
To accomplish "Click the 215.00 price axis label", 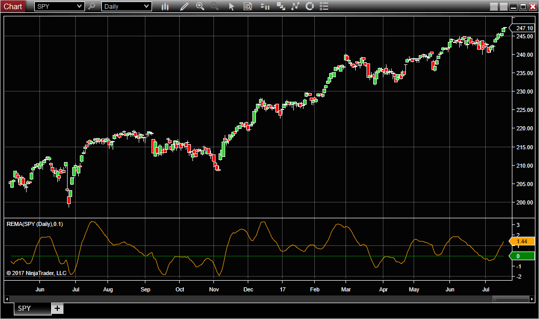I will 525,147.
